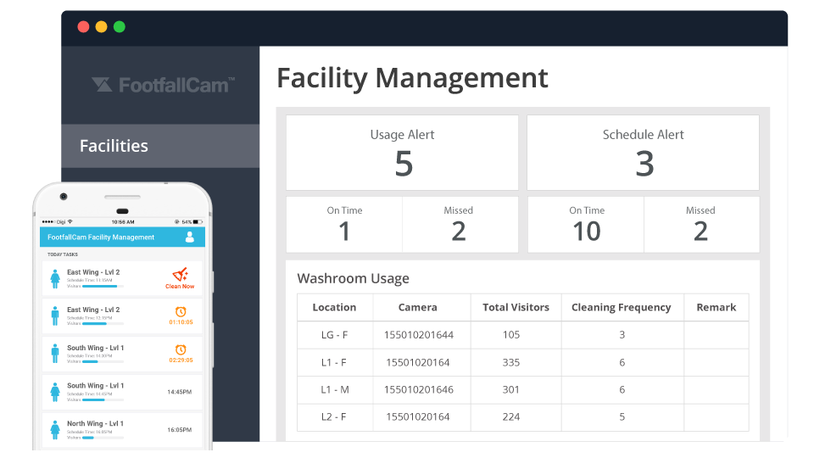This screenshot has height=458, width=814.
Task: Select the male washroom icon for South Wing 14:30 task
Action: [x=55, y=353]
